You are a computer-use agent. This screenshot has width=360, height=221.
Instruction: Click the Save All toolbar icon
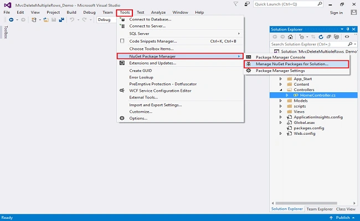[61, 20]
